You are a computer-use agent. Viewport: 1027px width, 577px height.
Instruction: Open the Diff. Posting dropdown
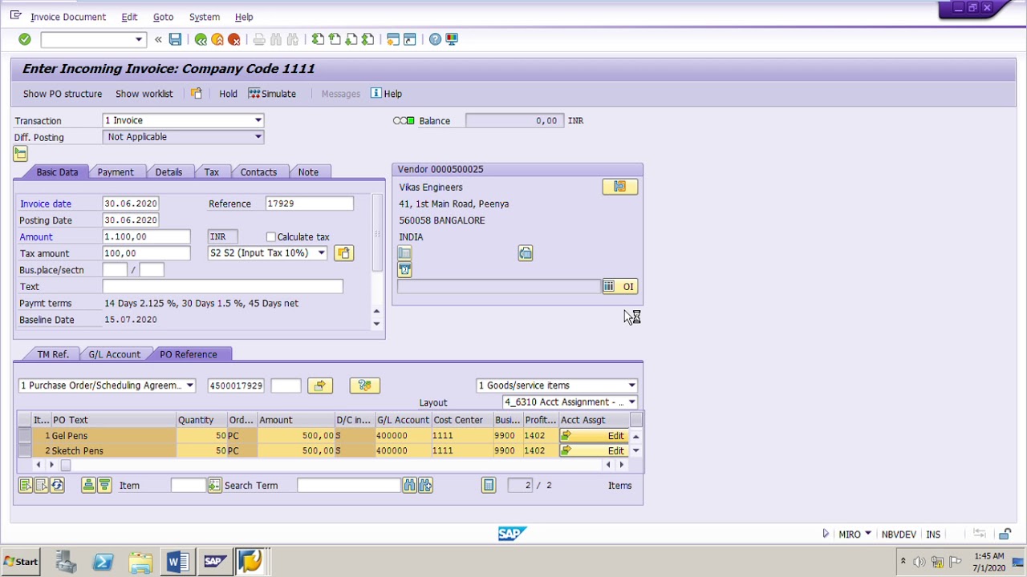coord(258,137)
